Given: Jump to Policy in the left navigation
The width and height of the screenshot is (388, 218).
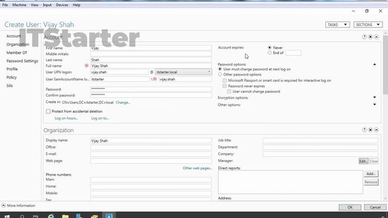Looking at the screenshot, I should point(12,78).
